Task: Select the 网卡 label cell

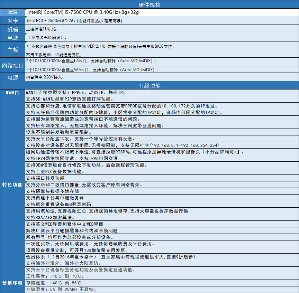Action: pos(12,21)
